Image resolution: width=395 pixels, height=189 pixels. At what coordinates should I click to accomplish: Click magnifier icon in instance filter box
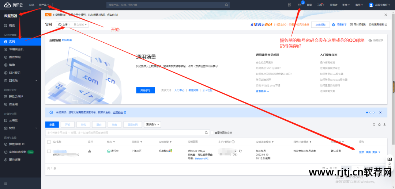tap(206, 133)
